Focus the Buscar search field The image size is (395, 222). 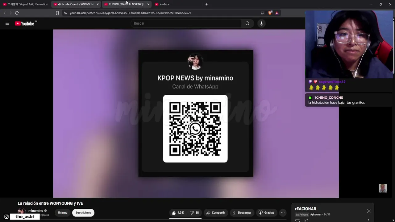point(186,23)
